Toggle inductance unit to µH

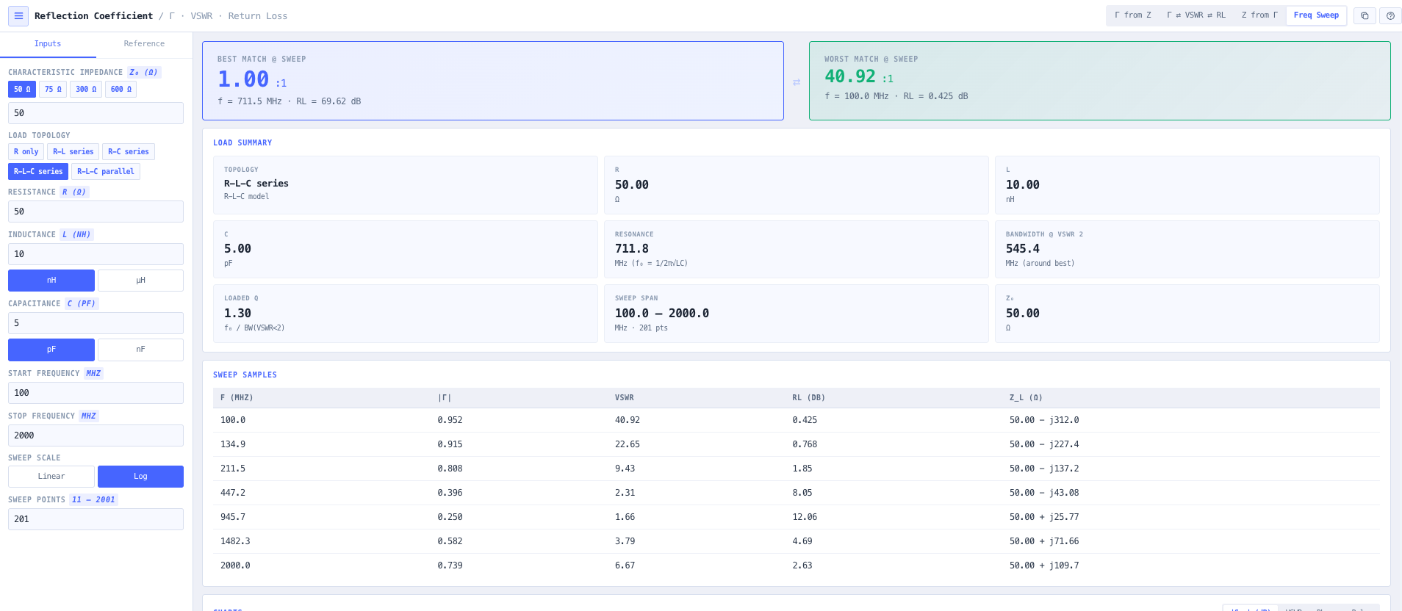coord(140,281)
